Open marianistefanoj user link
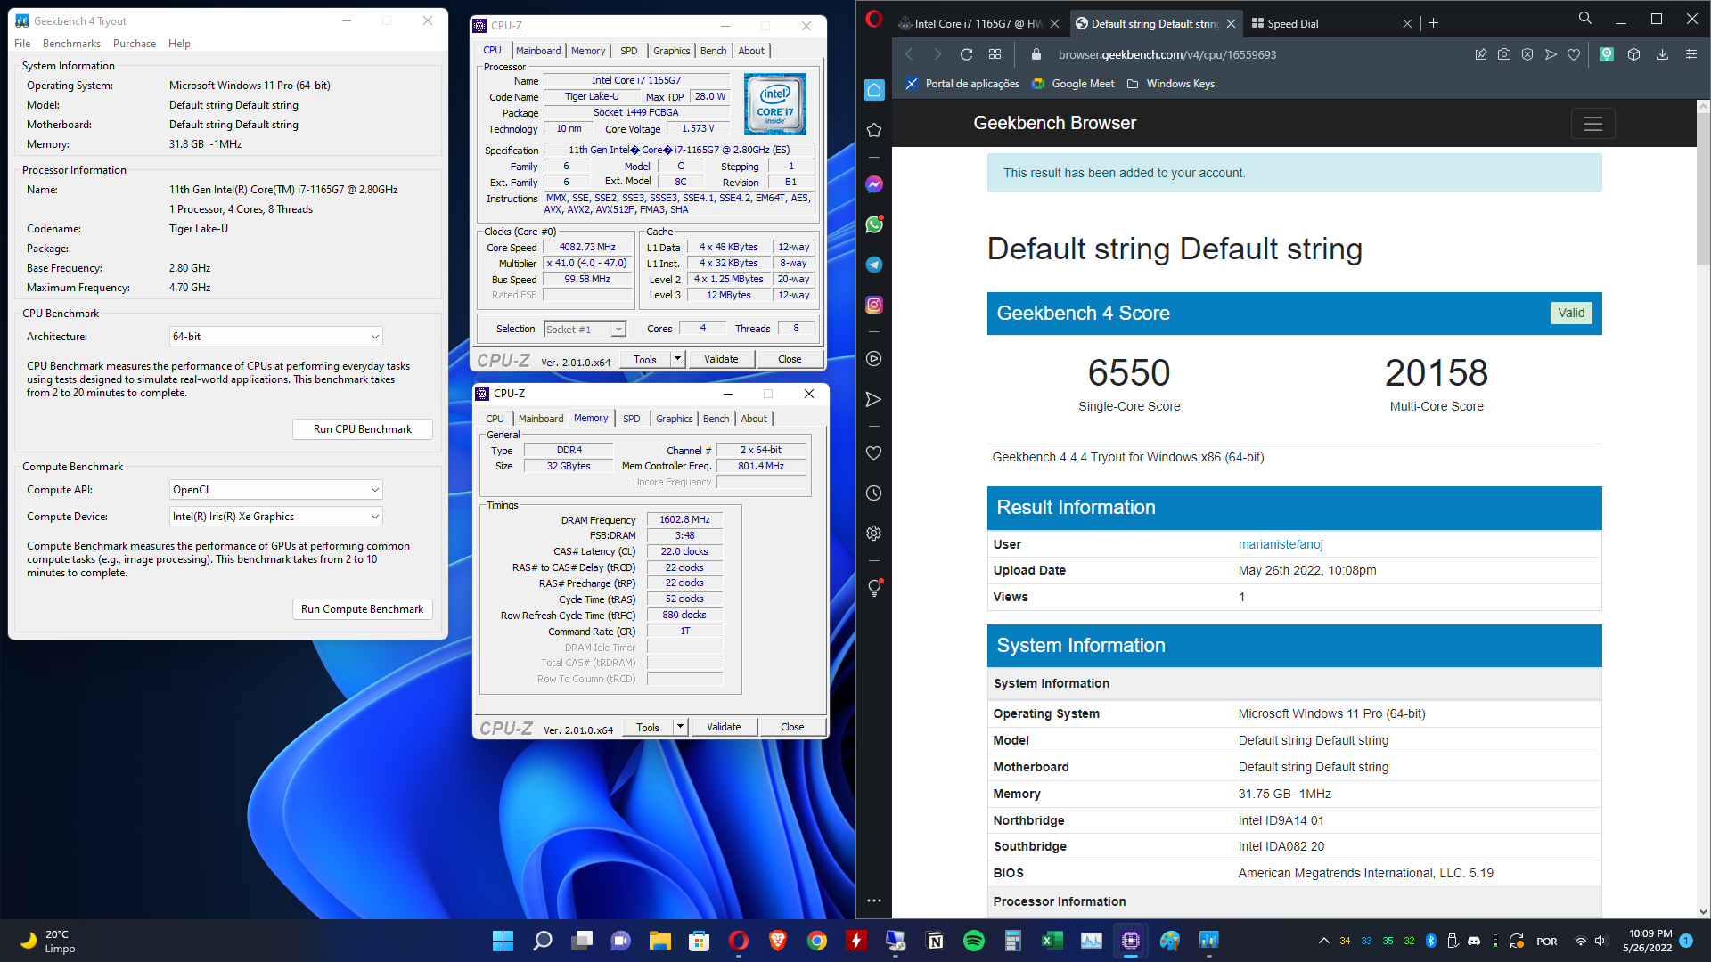The image size is (1711, 962). tap(1281, 544)
